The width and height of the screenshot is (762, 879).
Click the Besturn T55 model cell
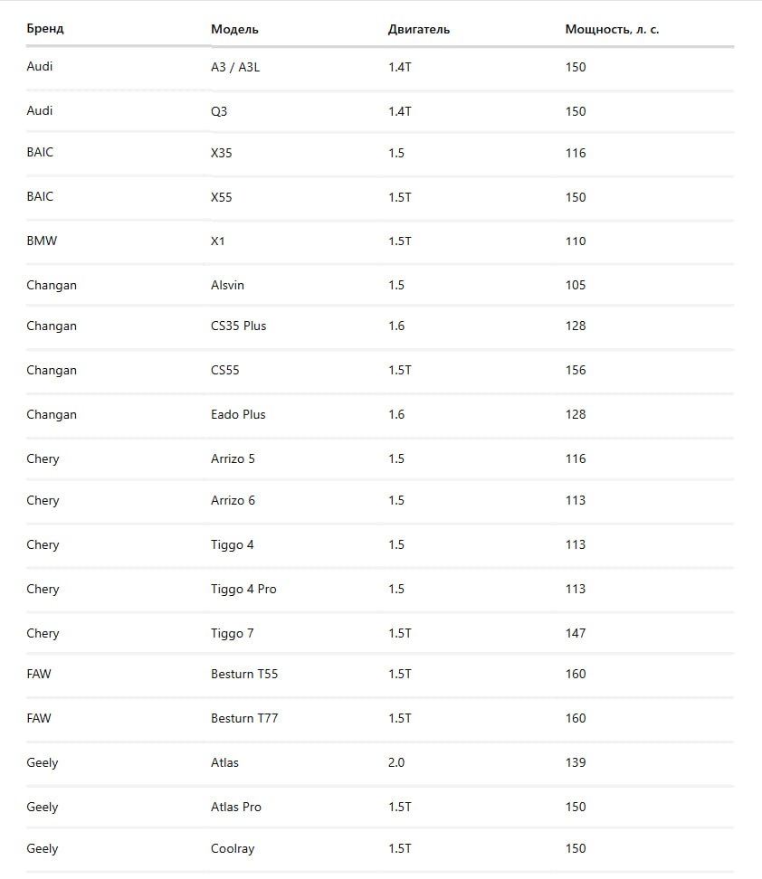[x=244, y=674]
